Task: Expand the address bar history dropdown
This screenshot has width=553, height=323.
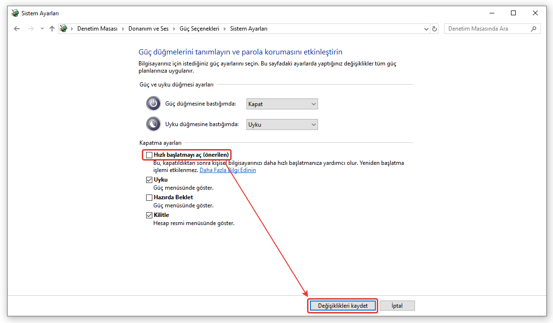Action: point(426,29)
